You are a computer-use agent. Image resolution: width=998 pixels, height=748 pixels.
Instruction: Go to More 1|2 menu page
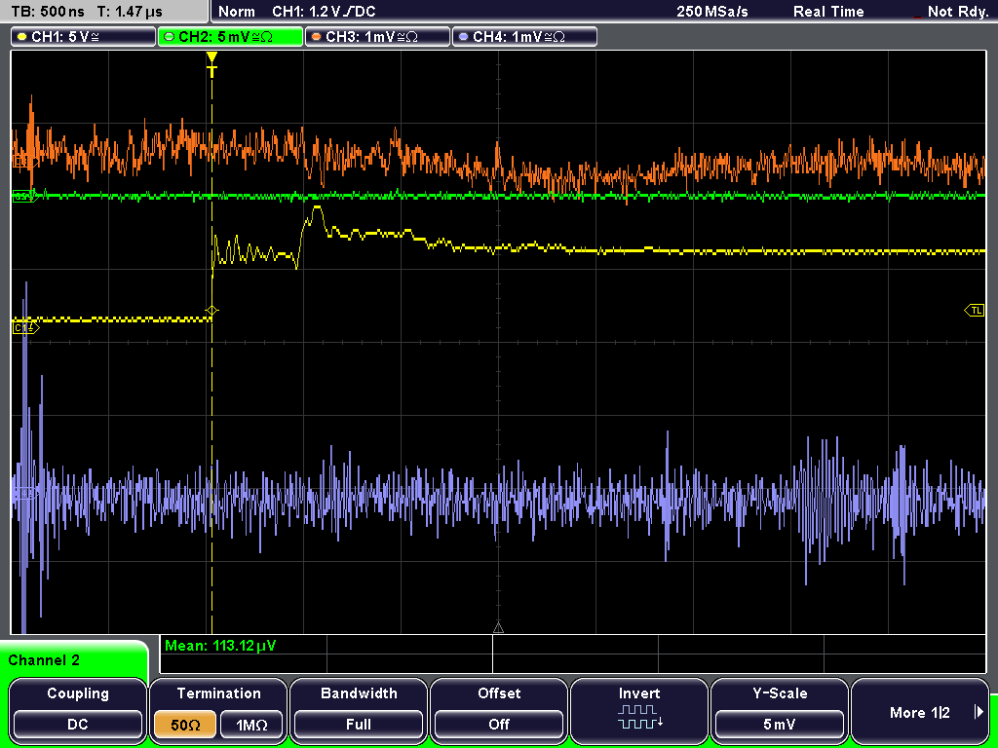click(x=919, y=712)
